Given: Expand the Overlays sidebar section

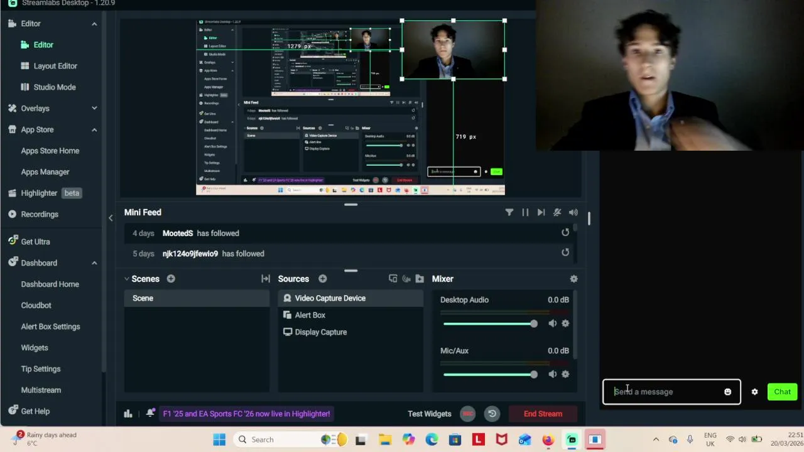Looking at the screenshot, I should [x=94, y=109].
